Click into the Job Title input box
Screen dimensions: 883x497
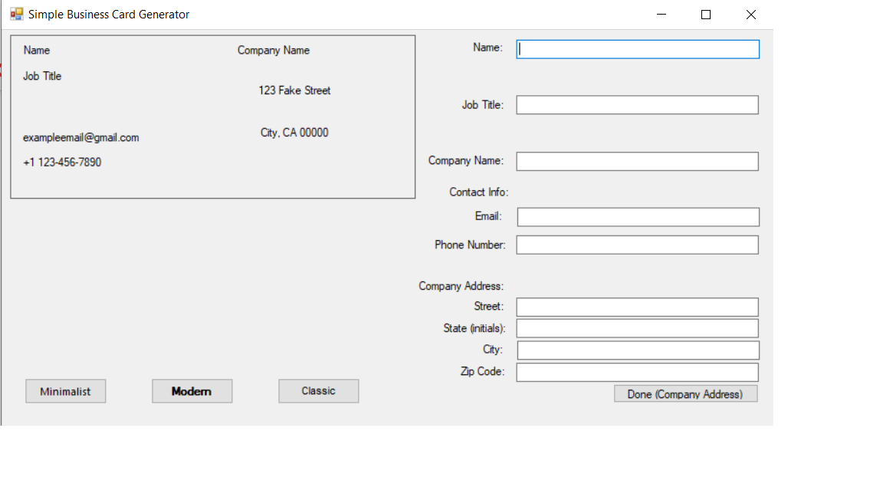coord(637,105)
